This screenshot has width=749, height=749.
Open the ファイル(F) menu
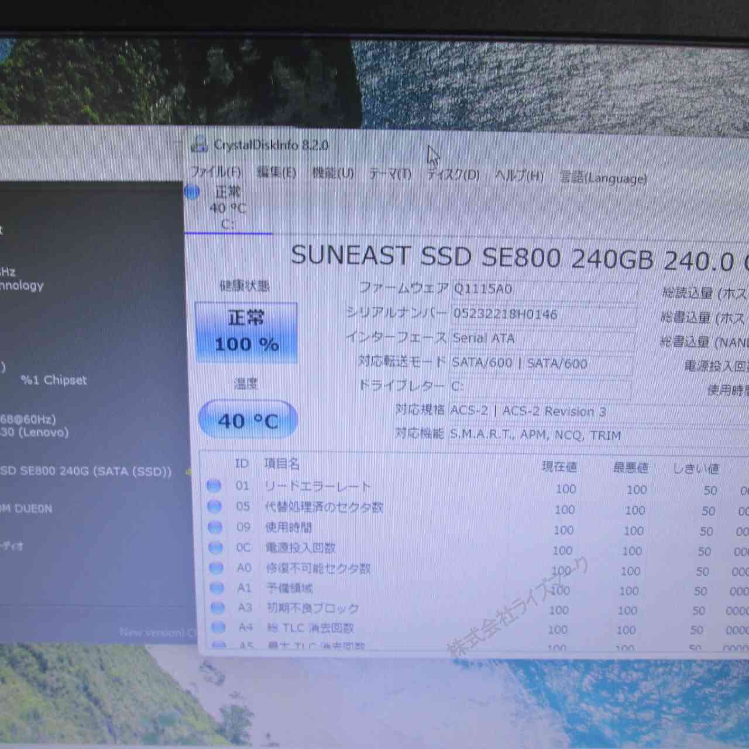[x=216, y=172]
